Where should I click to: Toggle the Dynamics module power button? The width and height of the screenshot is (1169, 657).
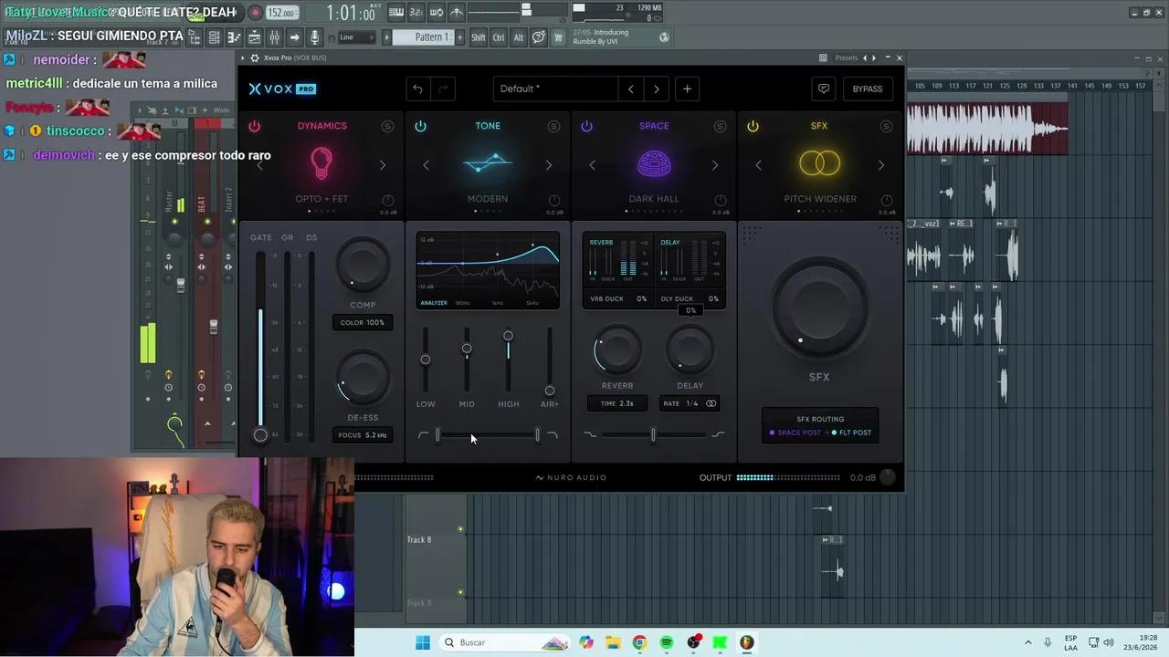(255, 126)
